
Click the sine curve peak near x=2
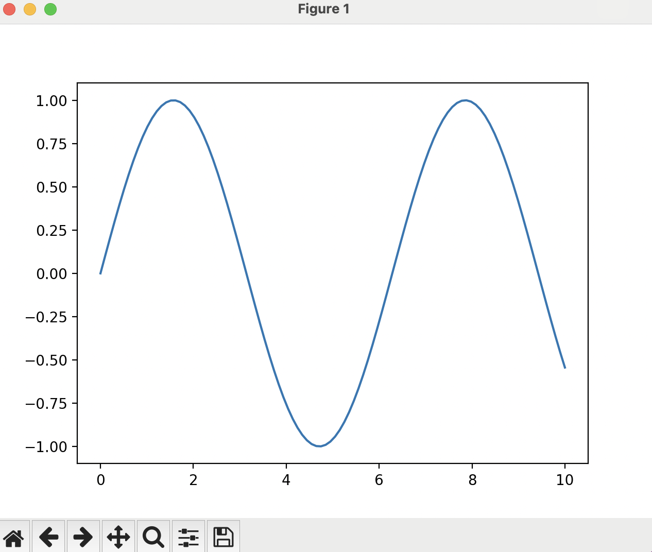(173, 100)
